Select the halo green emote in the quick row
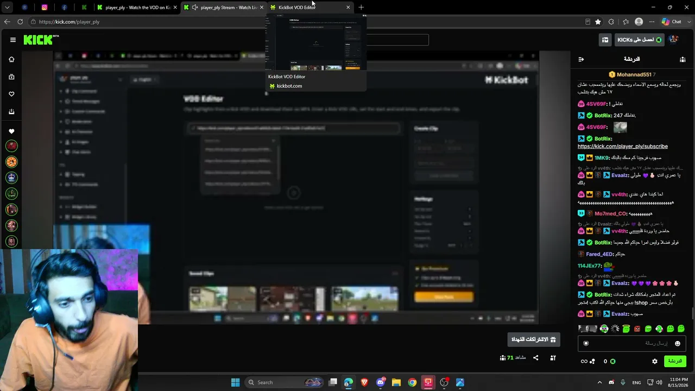This screenshot has height=391, width=695. [x=626, y=329]
